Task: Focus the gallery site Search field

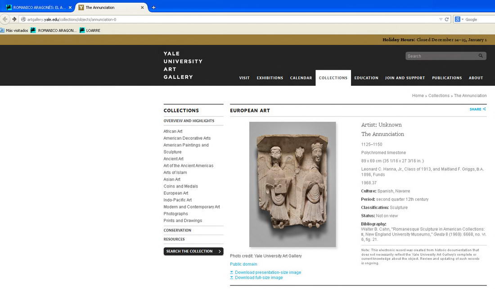Action: pos(442,56)
